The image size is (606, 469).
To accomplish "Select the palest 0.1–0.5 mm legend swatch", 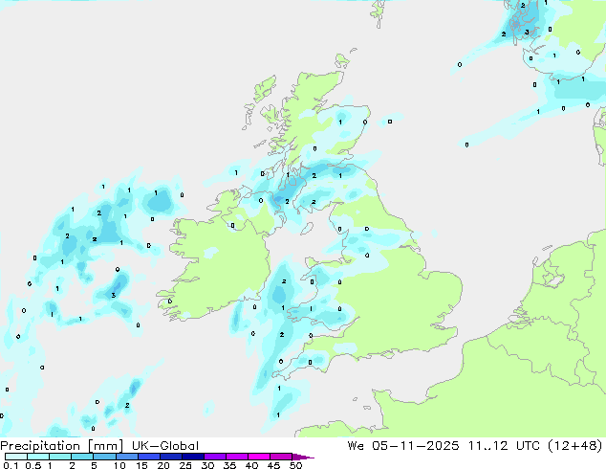I will 16,457.
